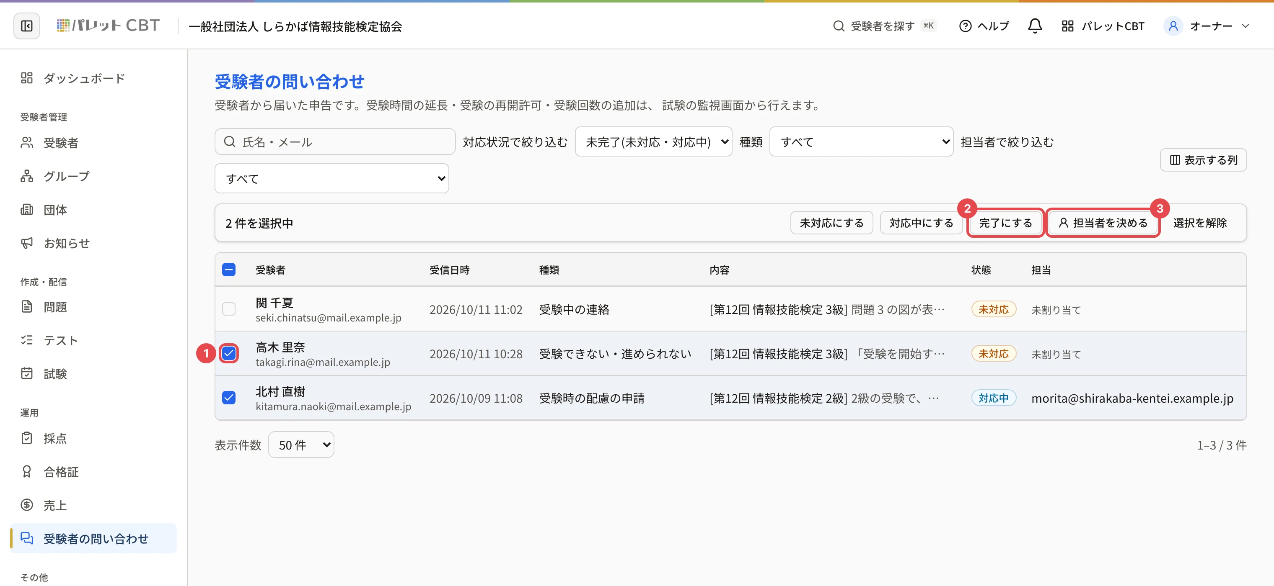Click the 受験者 column header
Screen dimensions: 1274x586
click(x=270, y=270)
